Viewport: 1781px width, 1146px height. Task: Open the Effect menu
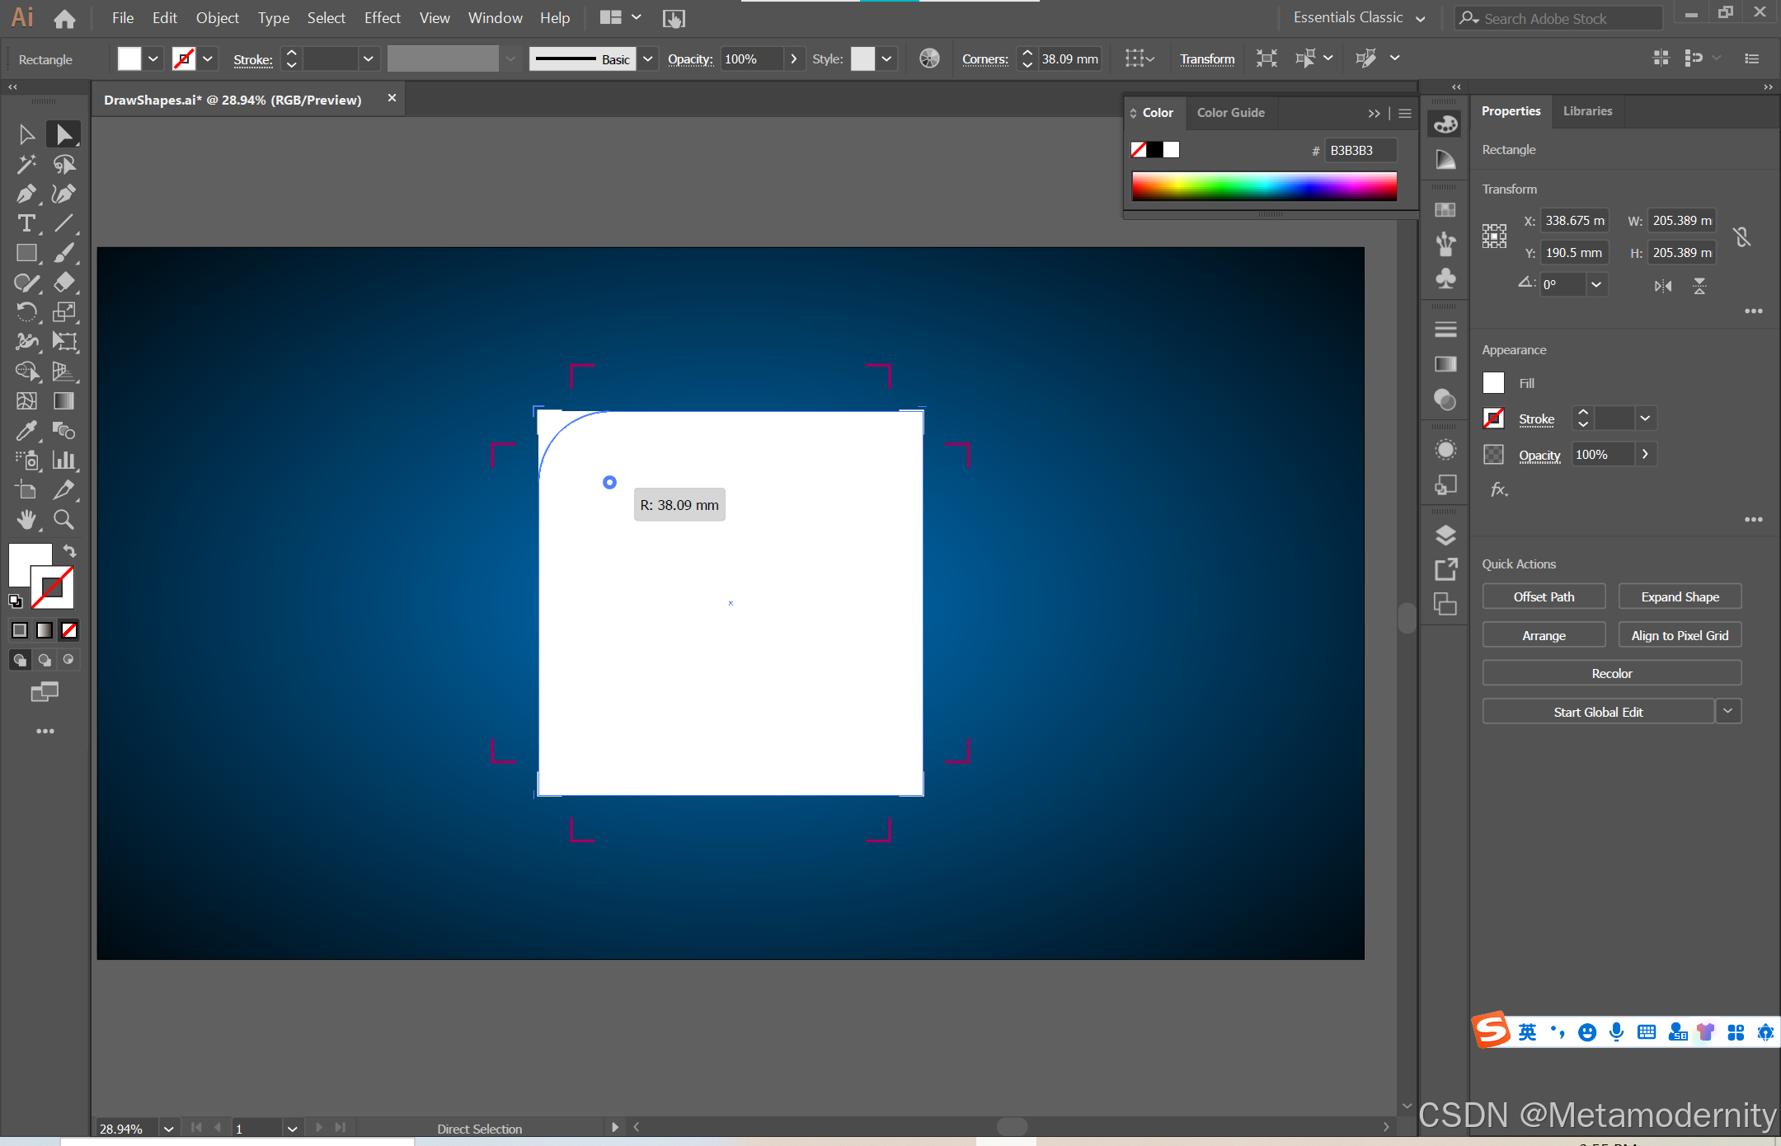pyautogui.click(x=382, y=17)
